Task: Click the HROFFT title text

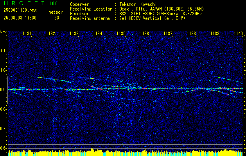Action: point(24,3)
